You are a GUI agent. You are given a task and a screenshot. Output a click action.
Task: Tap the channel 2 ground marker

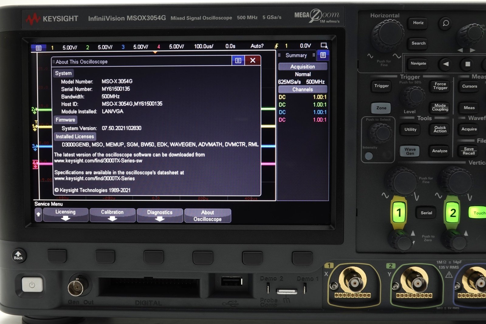point(34,110)
